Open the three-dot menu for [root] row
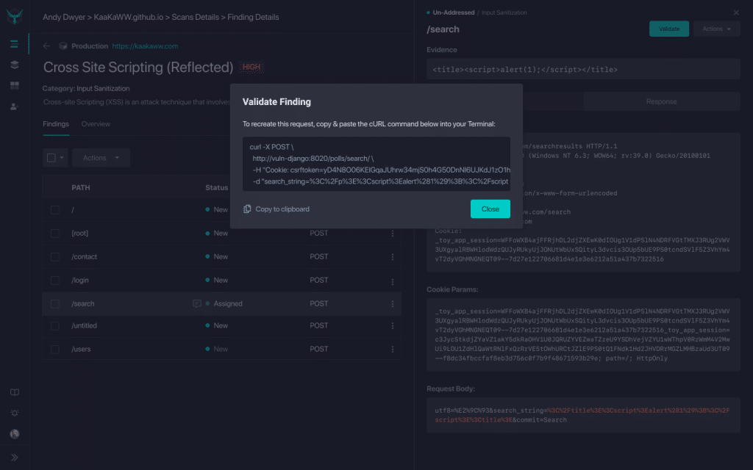 [393, 234]
